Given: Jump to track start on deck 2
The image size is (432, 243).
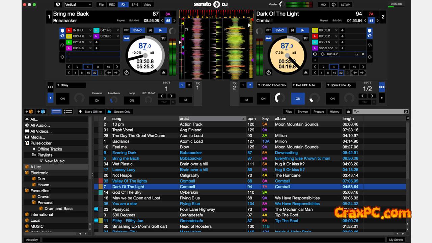Looking at the screenshot, I should pyautogui.click(x=292, y=30).
